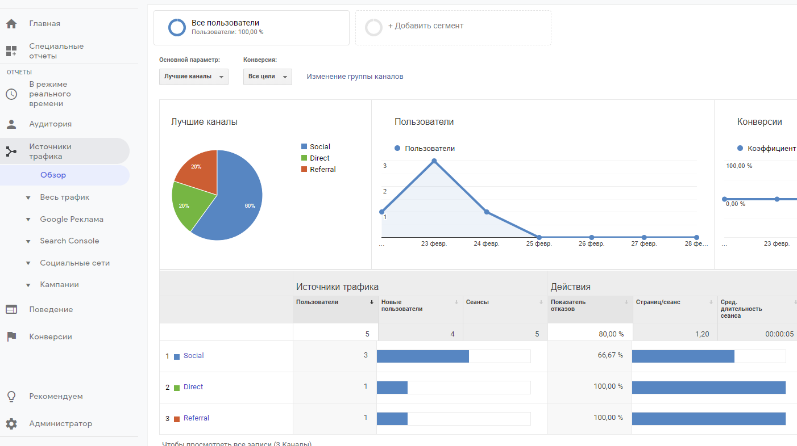
Task: Sort by Сеансы column arrow
Action: 541,302
